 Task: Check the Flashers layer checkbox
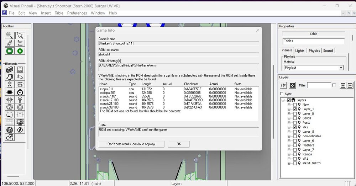295,145
